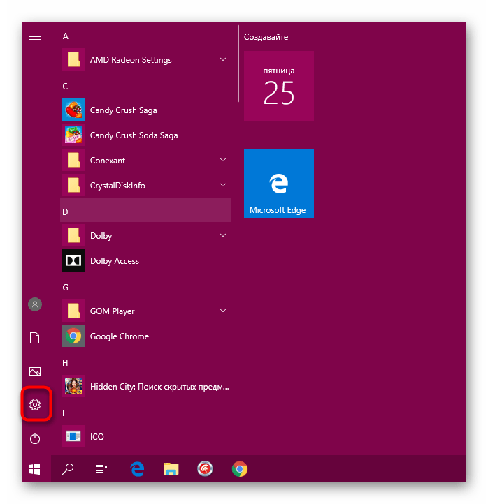Open taskbar Search magnifier
The image size is (488, 504).
pos(68,469)
